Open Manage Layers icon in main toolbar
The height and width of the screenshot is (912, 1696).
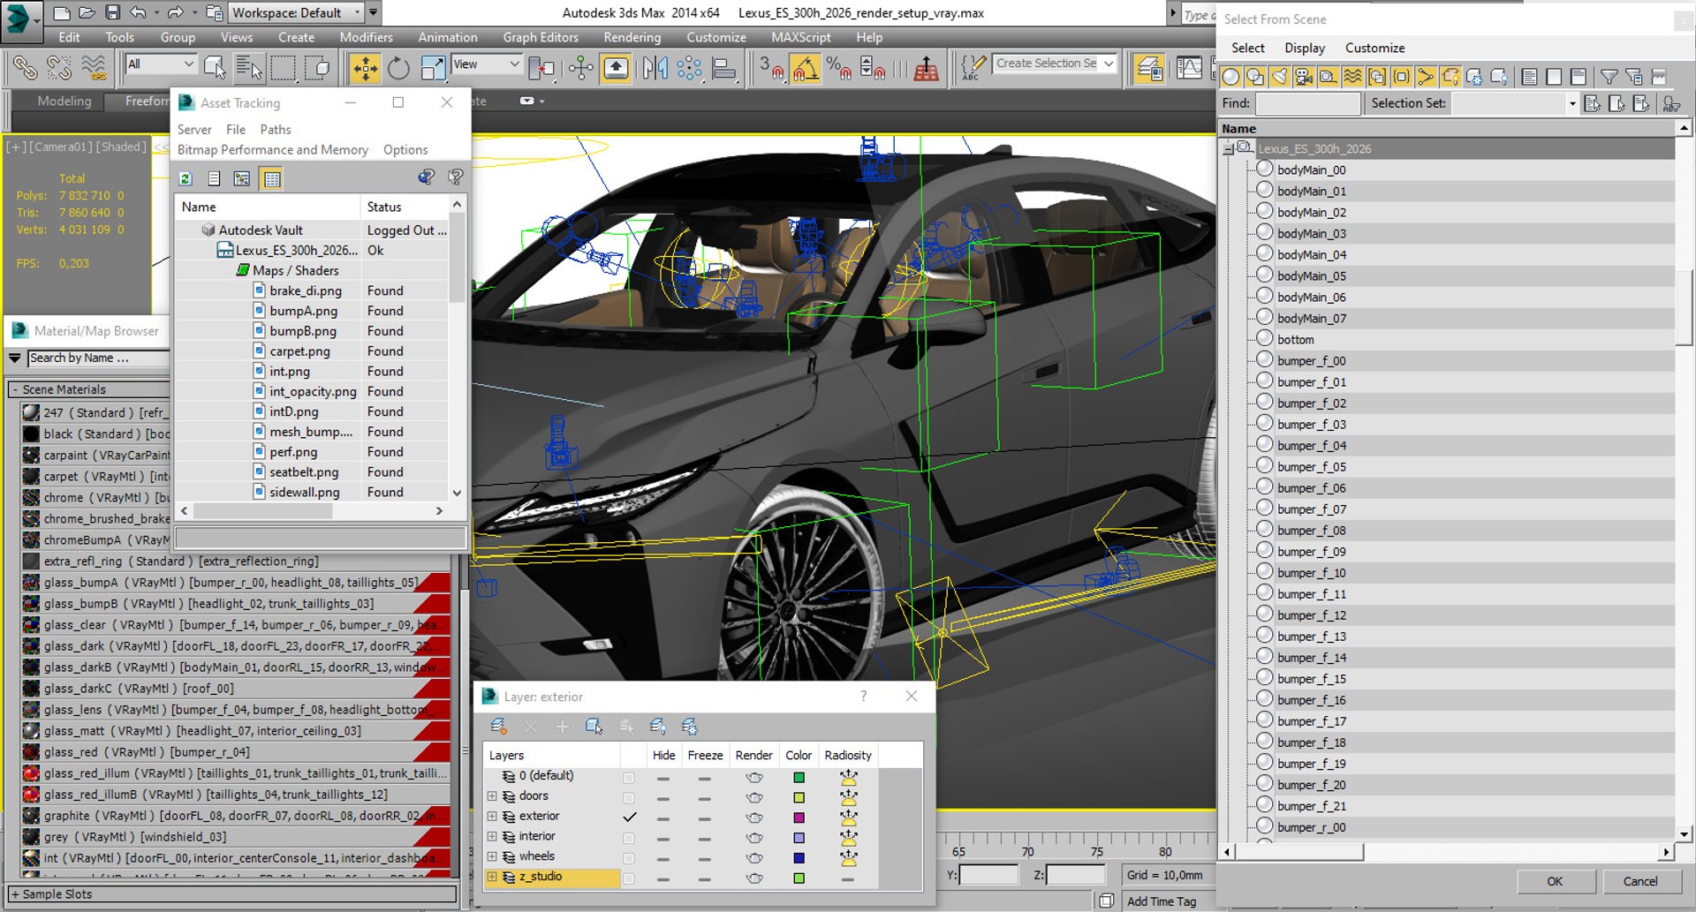pyautogui.click(x=1149, y=68)
